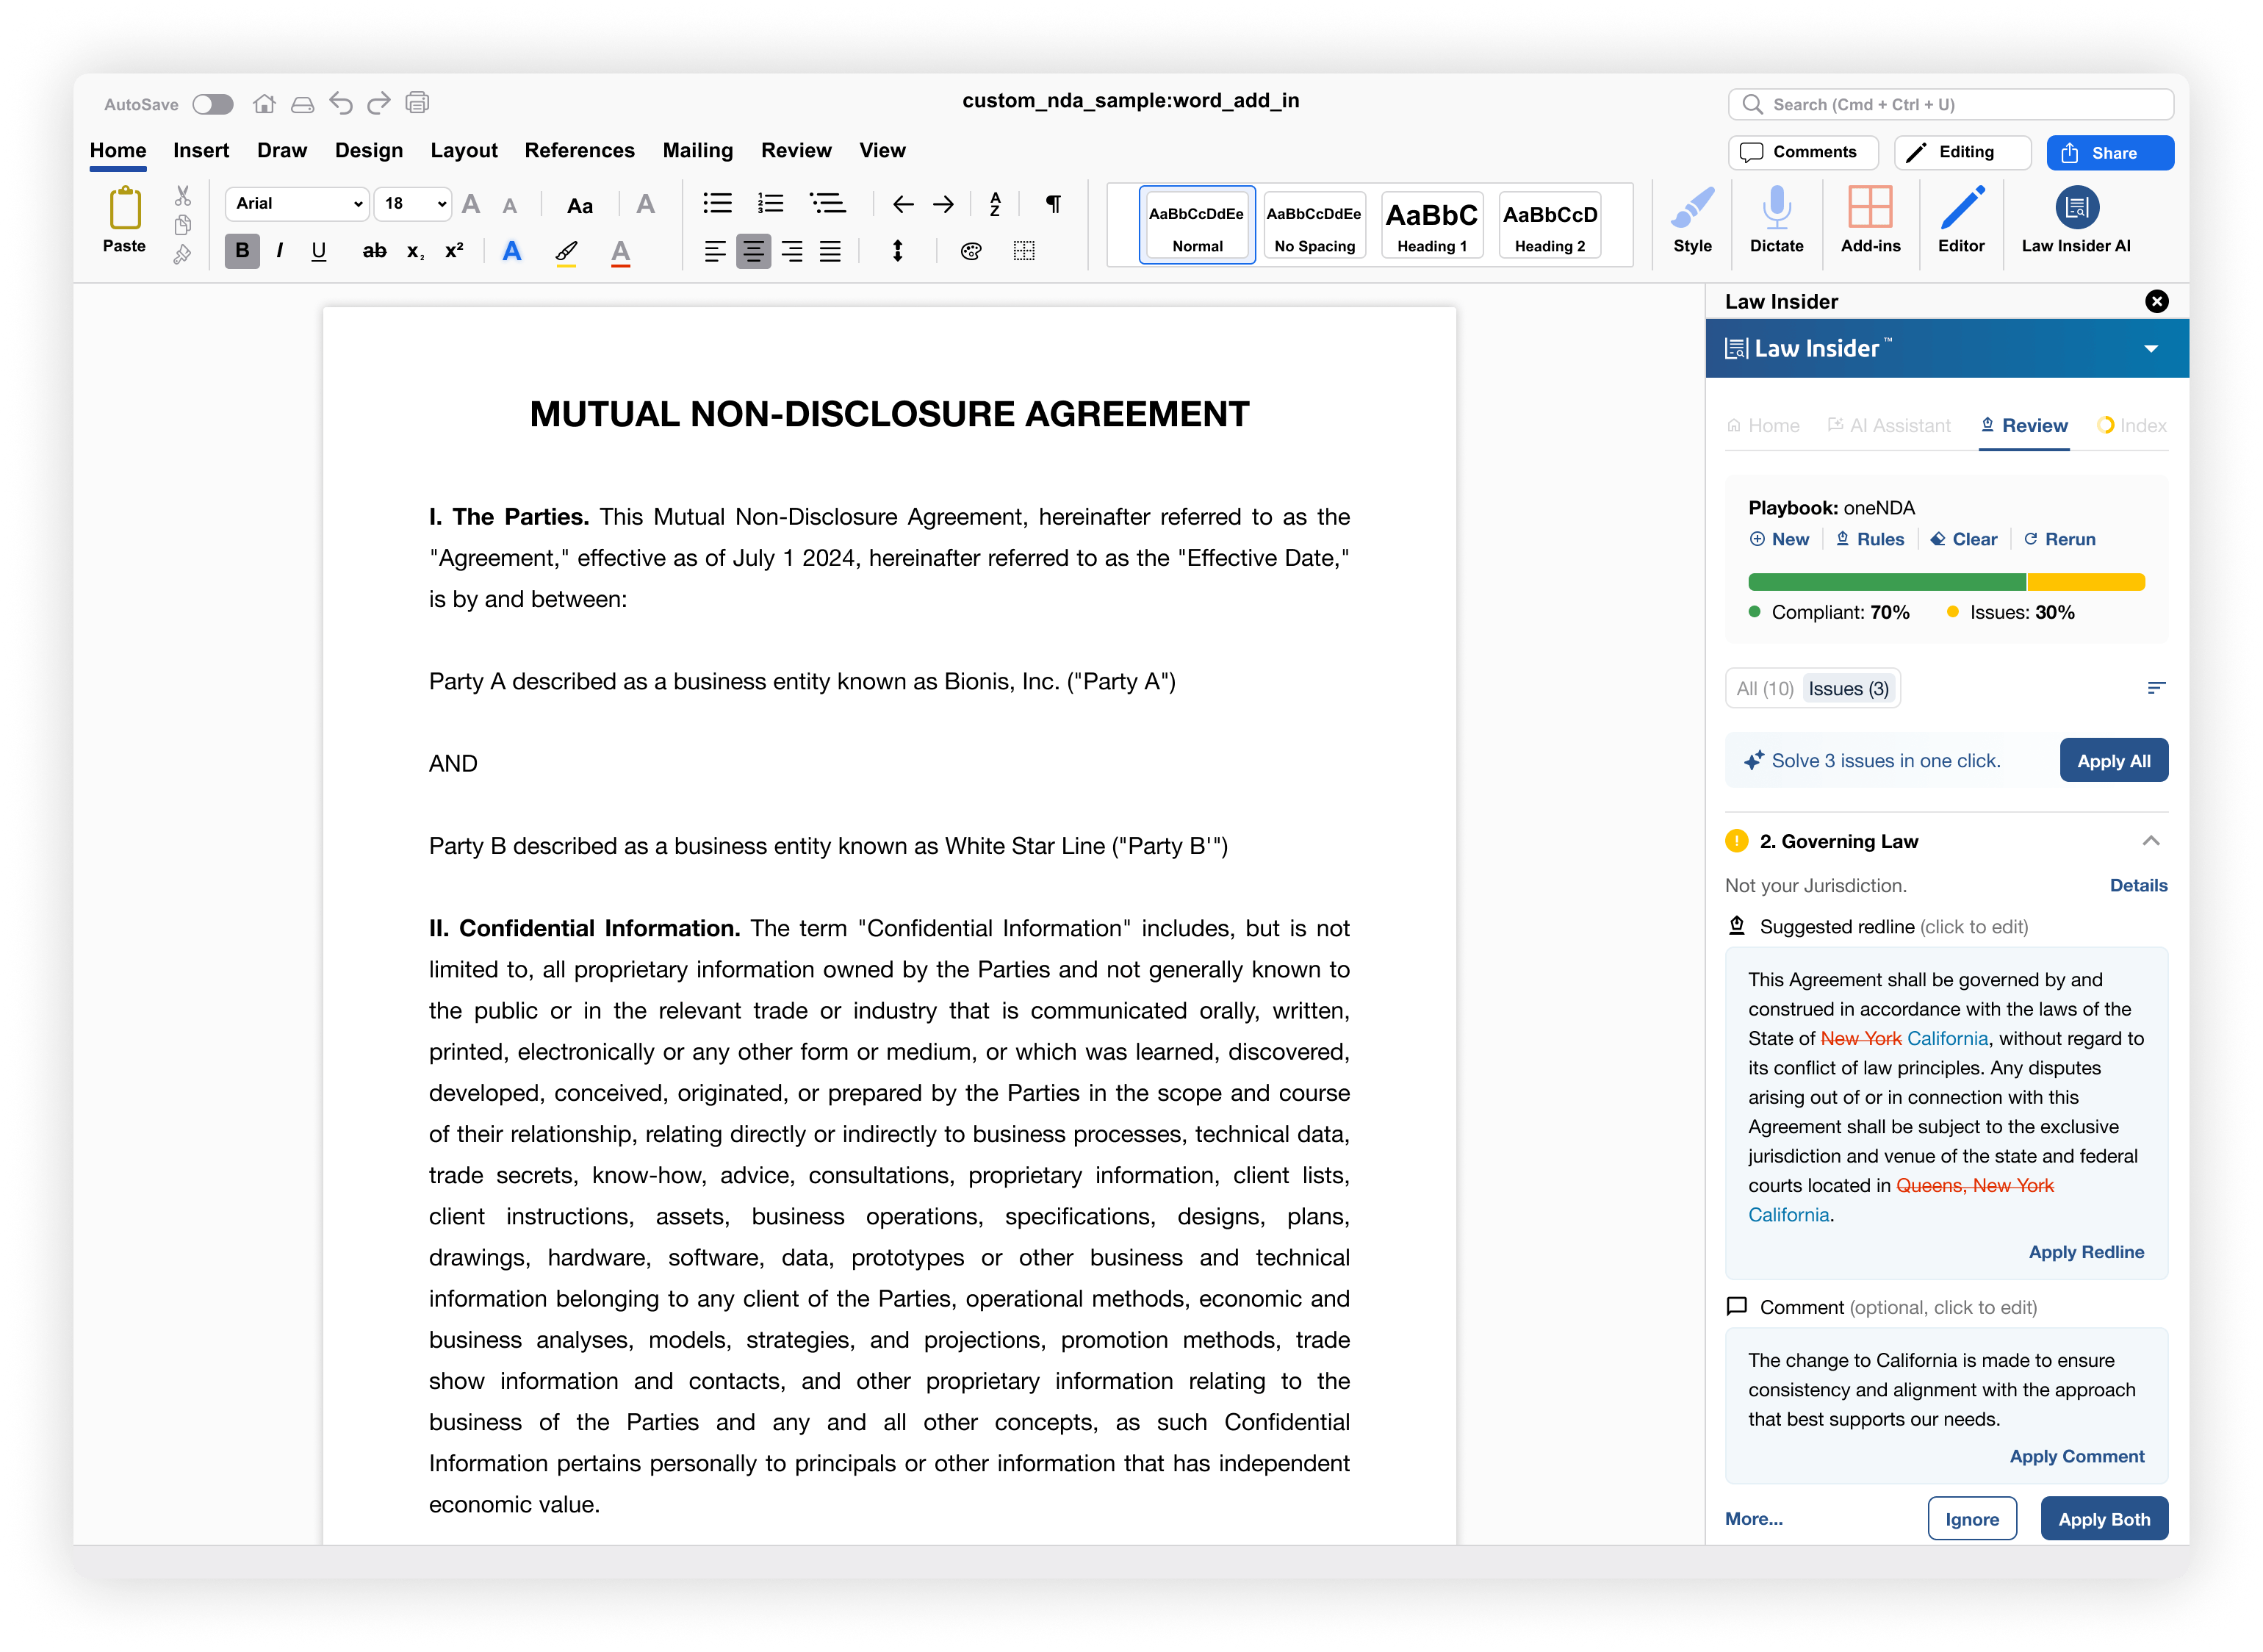Decrease font size with small A
This screenshot has width=2263, height=1652.
tap(510, 206)
